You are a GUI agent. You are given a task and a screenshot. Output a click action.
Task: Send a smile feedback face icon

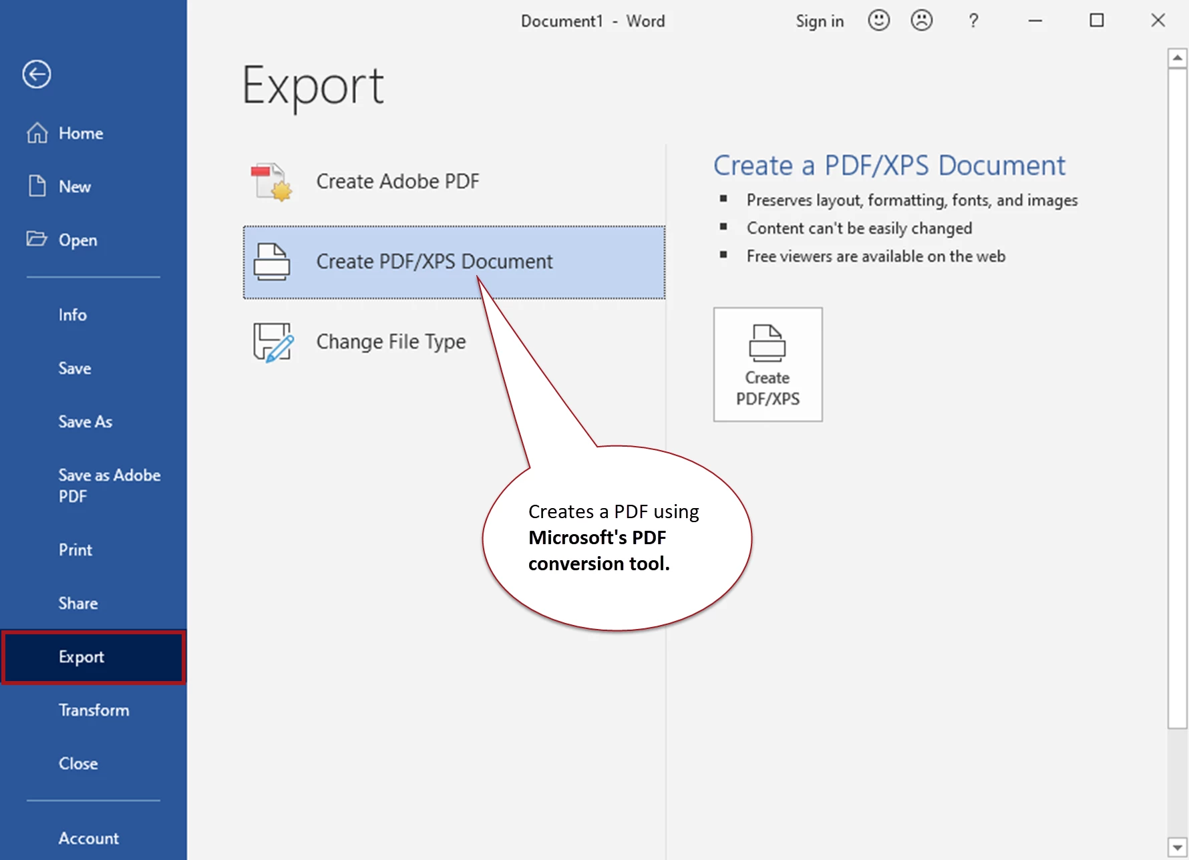click(x=878, y=21)
